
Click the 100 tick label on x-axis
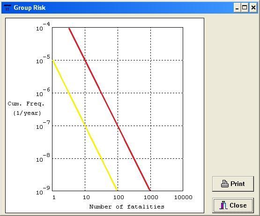pos(119,197)
